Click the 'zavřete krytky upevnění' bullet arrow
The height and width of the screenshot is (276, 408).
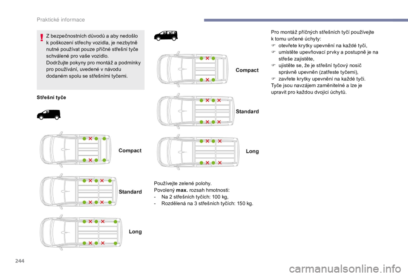[x=273, y=79]
